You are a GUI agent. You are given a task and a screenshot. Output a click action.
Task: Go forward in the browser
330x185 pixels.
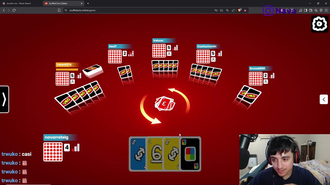(9, 10)
